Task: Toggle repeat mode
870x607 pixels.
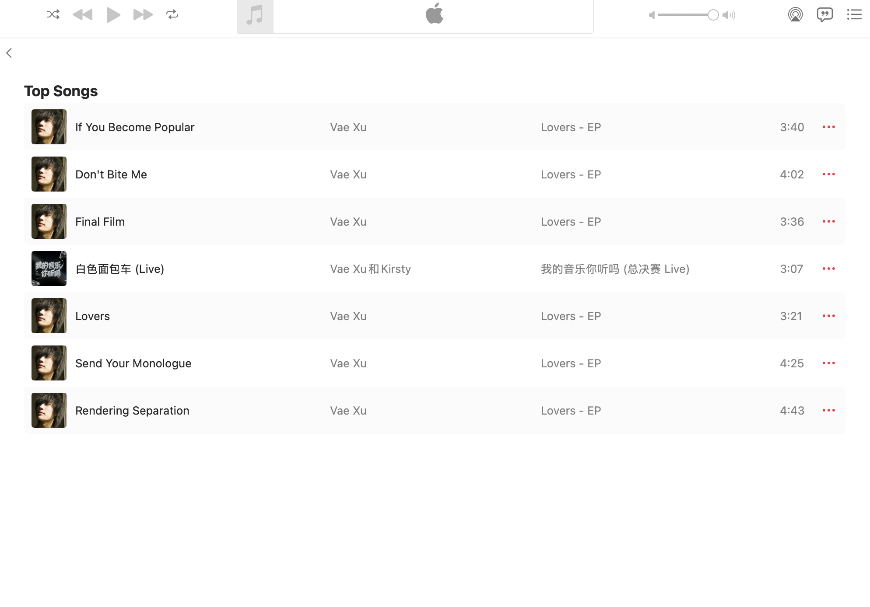Action: [172, 14]
